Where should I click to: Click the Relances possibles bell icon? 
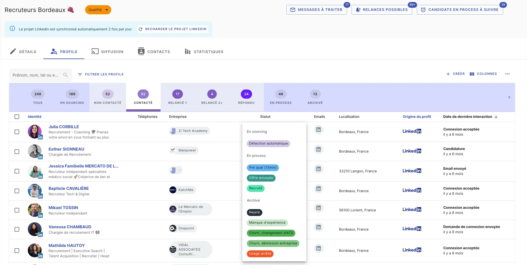[358, 9]
